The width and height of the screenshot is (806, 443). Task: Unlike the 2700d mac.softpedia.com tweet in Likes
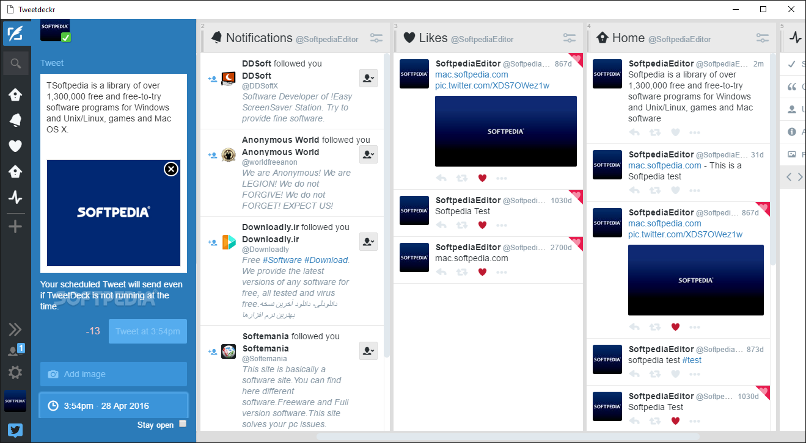pyautogui.click(x=482, y=272)
